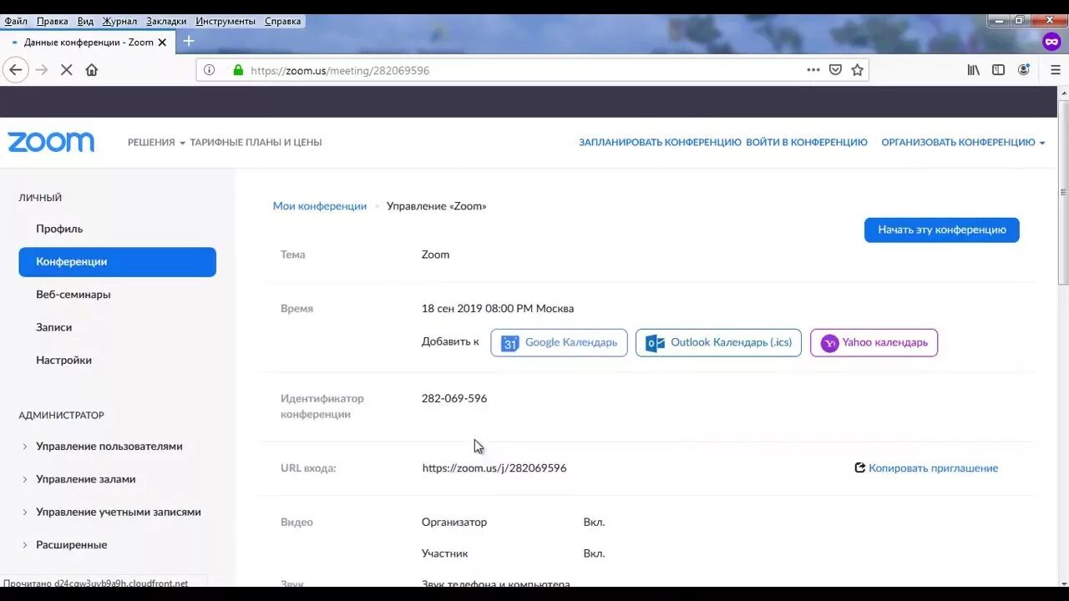This screenshot has height=601, width=1069.
Task: Close the 'Данные конференции - Zoom' tab
Action: point(162,42)
